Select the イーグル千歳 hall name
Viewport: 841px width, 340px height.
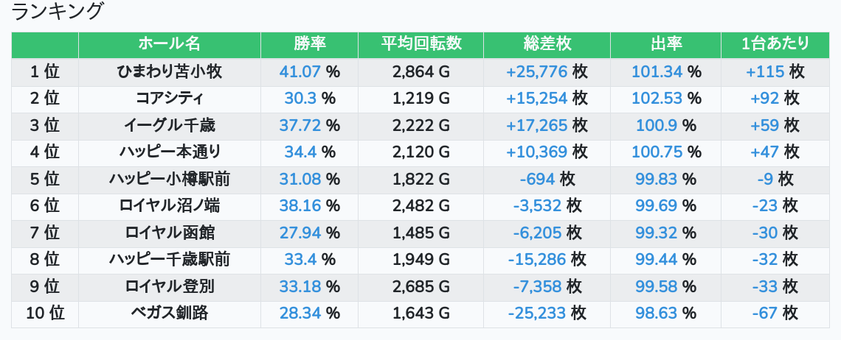point(170,126)
